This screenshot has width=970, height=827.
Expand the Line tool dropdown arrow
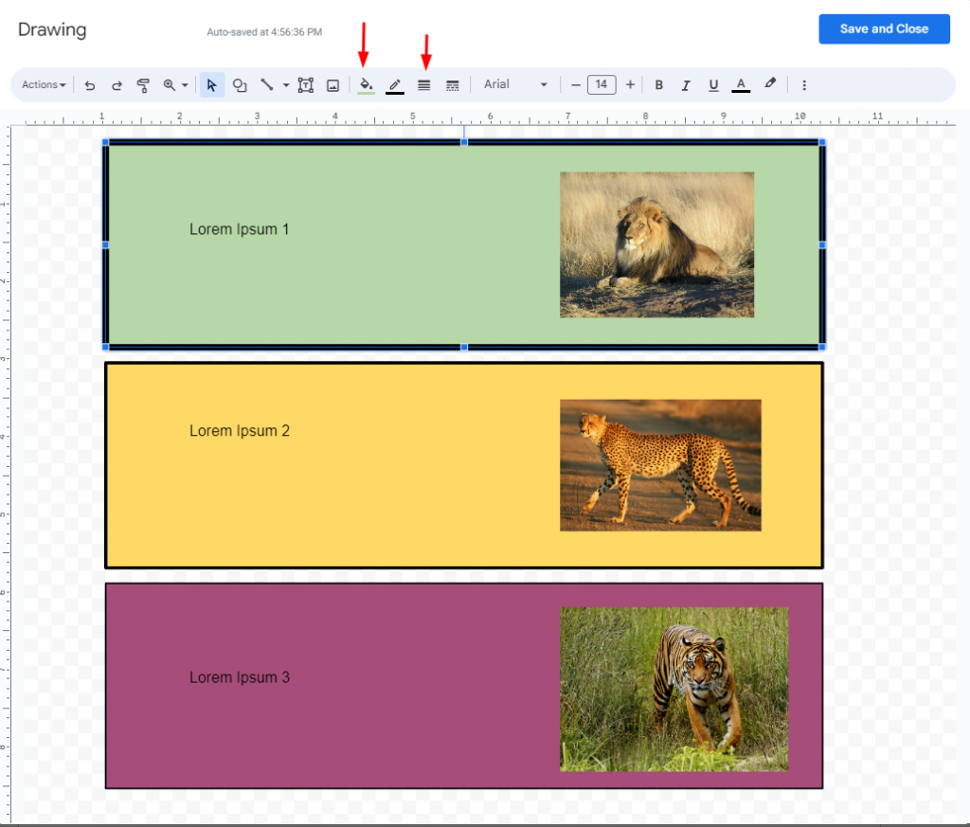[x=286, y=85]
